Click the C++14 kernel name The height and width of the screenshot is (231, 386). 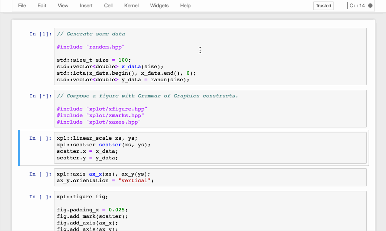pos(357,6)
